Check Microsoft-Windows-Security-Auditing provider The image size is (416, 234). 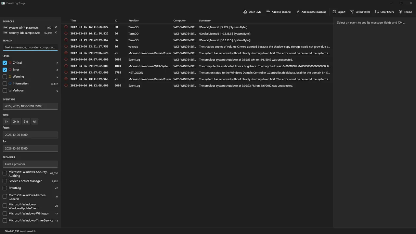pos(5,174)
